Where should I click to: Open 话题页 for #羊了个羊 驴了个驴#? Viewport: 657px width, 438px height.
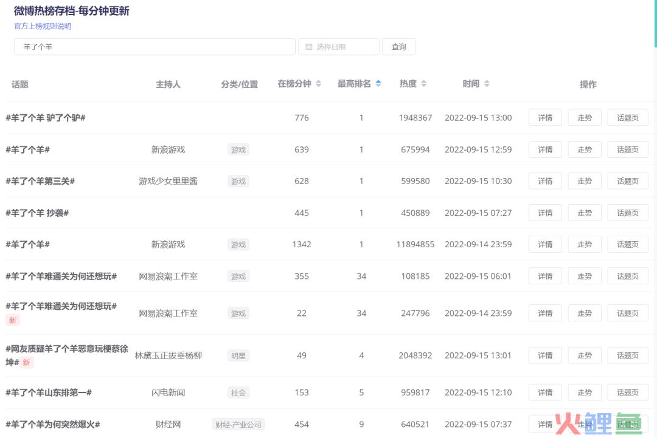[x=628, y=118]
